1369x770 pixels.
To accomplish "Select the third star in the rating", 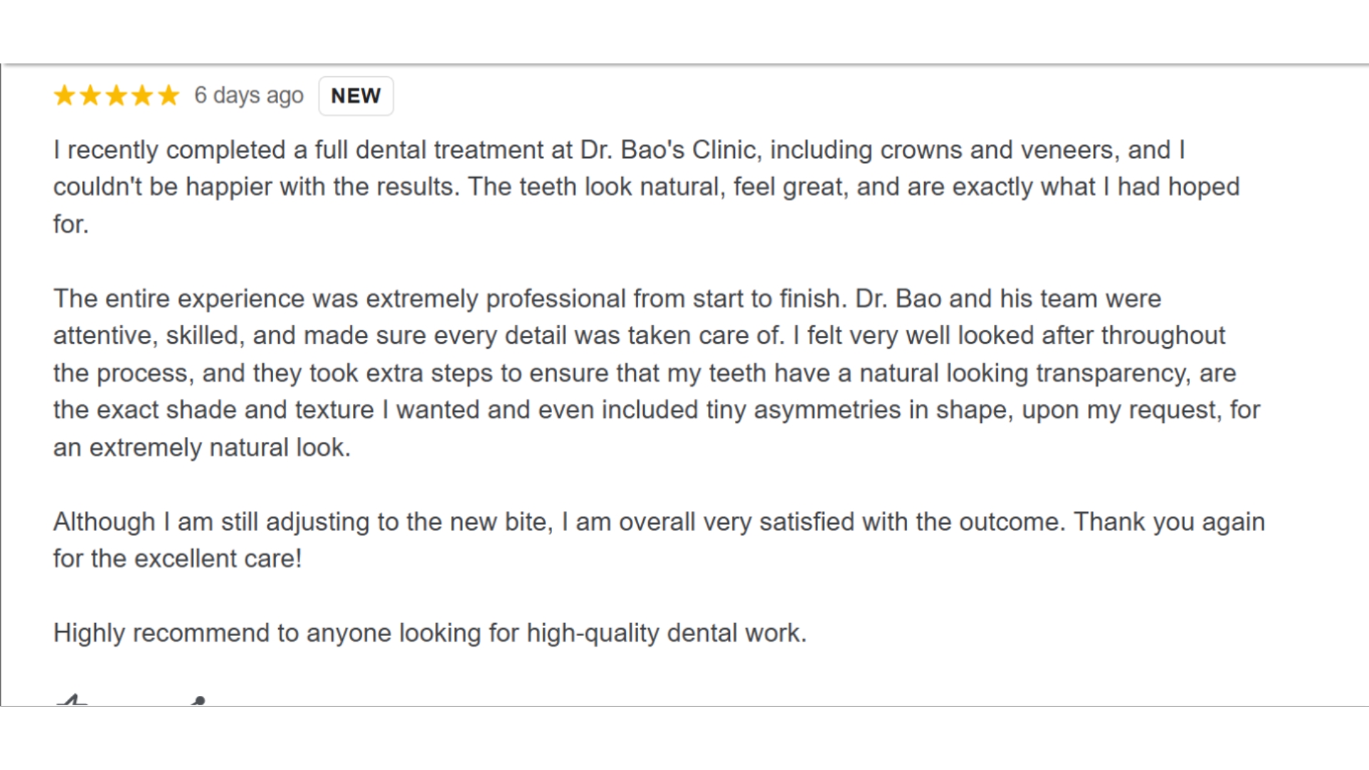I will [116, 96].
